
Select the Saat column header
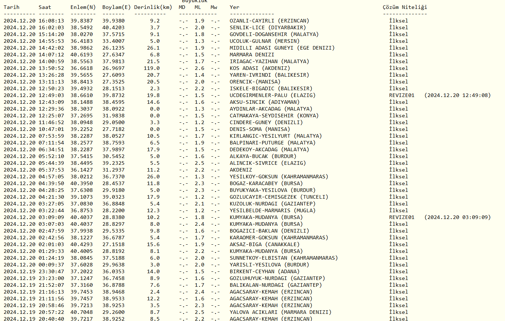coord(45,7)
